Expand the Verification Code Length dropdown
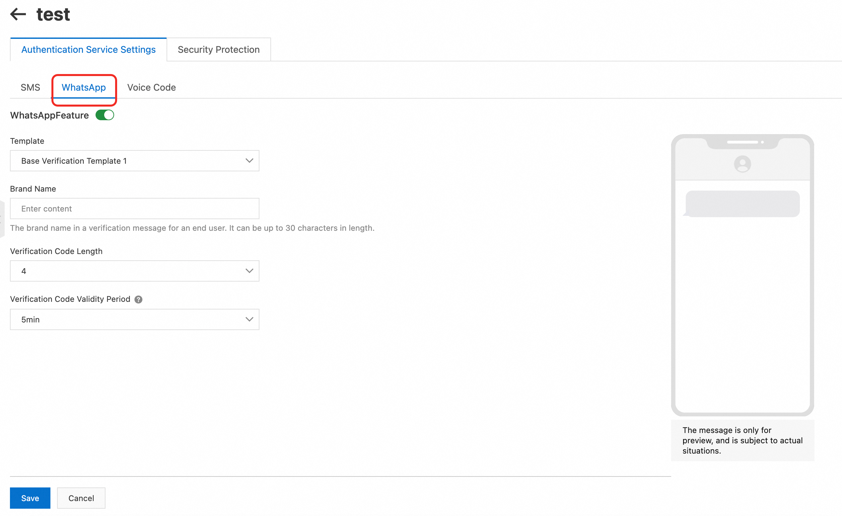The image size is (842, 516). pos(134,271)
